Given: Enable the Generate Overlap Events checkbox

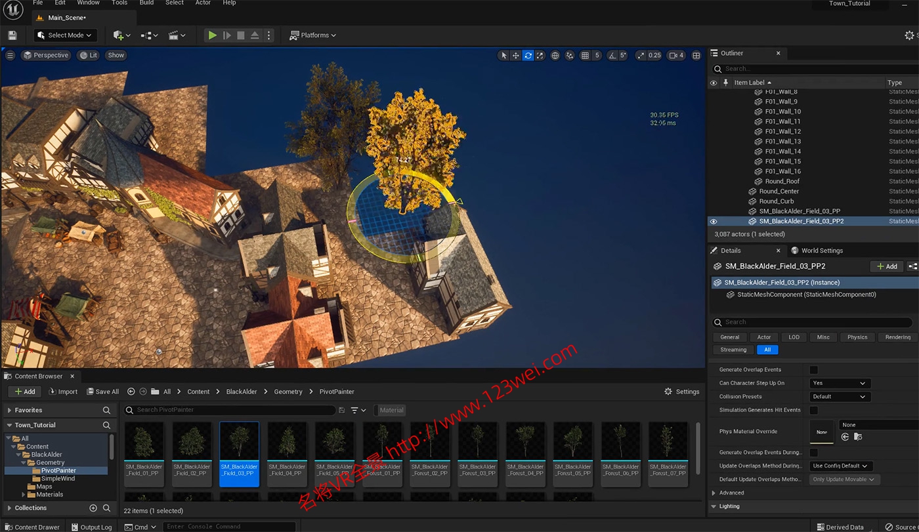Looking at the screenshot, I should [813, 370].
